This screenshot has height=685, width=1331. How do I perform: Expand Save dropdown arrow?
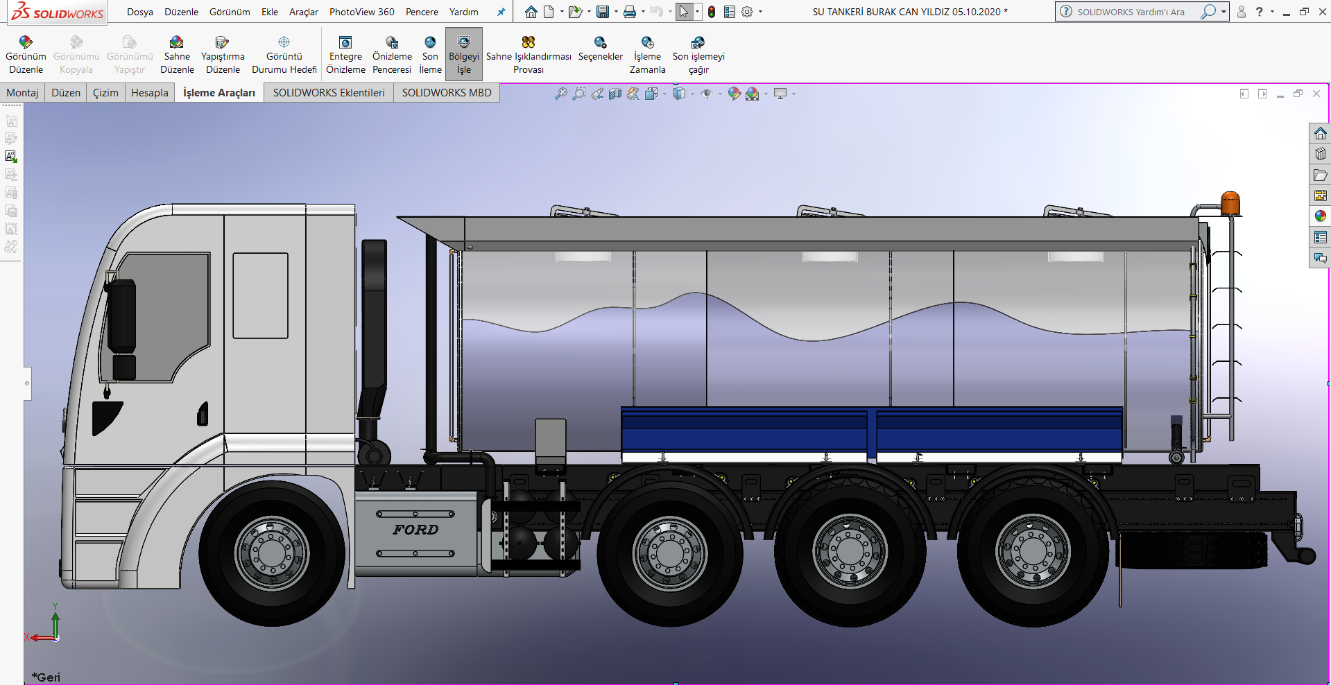click(616, 12)
